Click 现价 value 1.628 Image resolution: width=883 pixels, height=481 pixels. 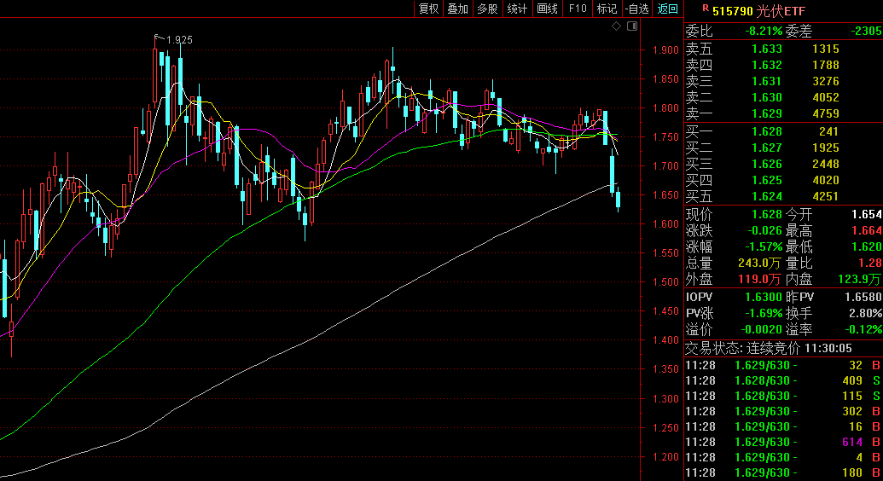(x=766, y=215)
